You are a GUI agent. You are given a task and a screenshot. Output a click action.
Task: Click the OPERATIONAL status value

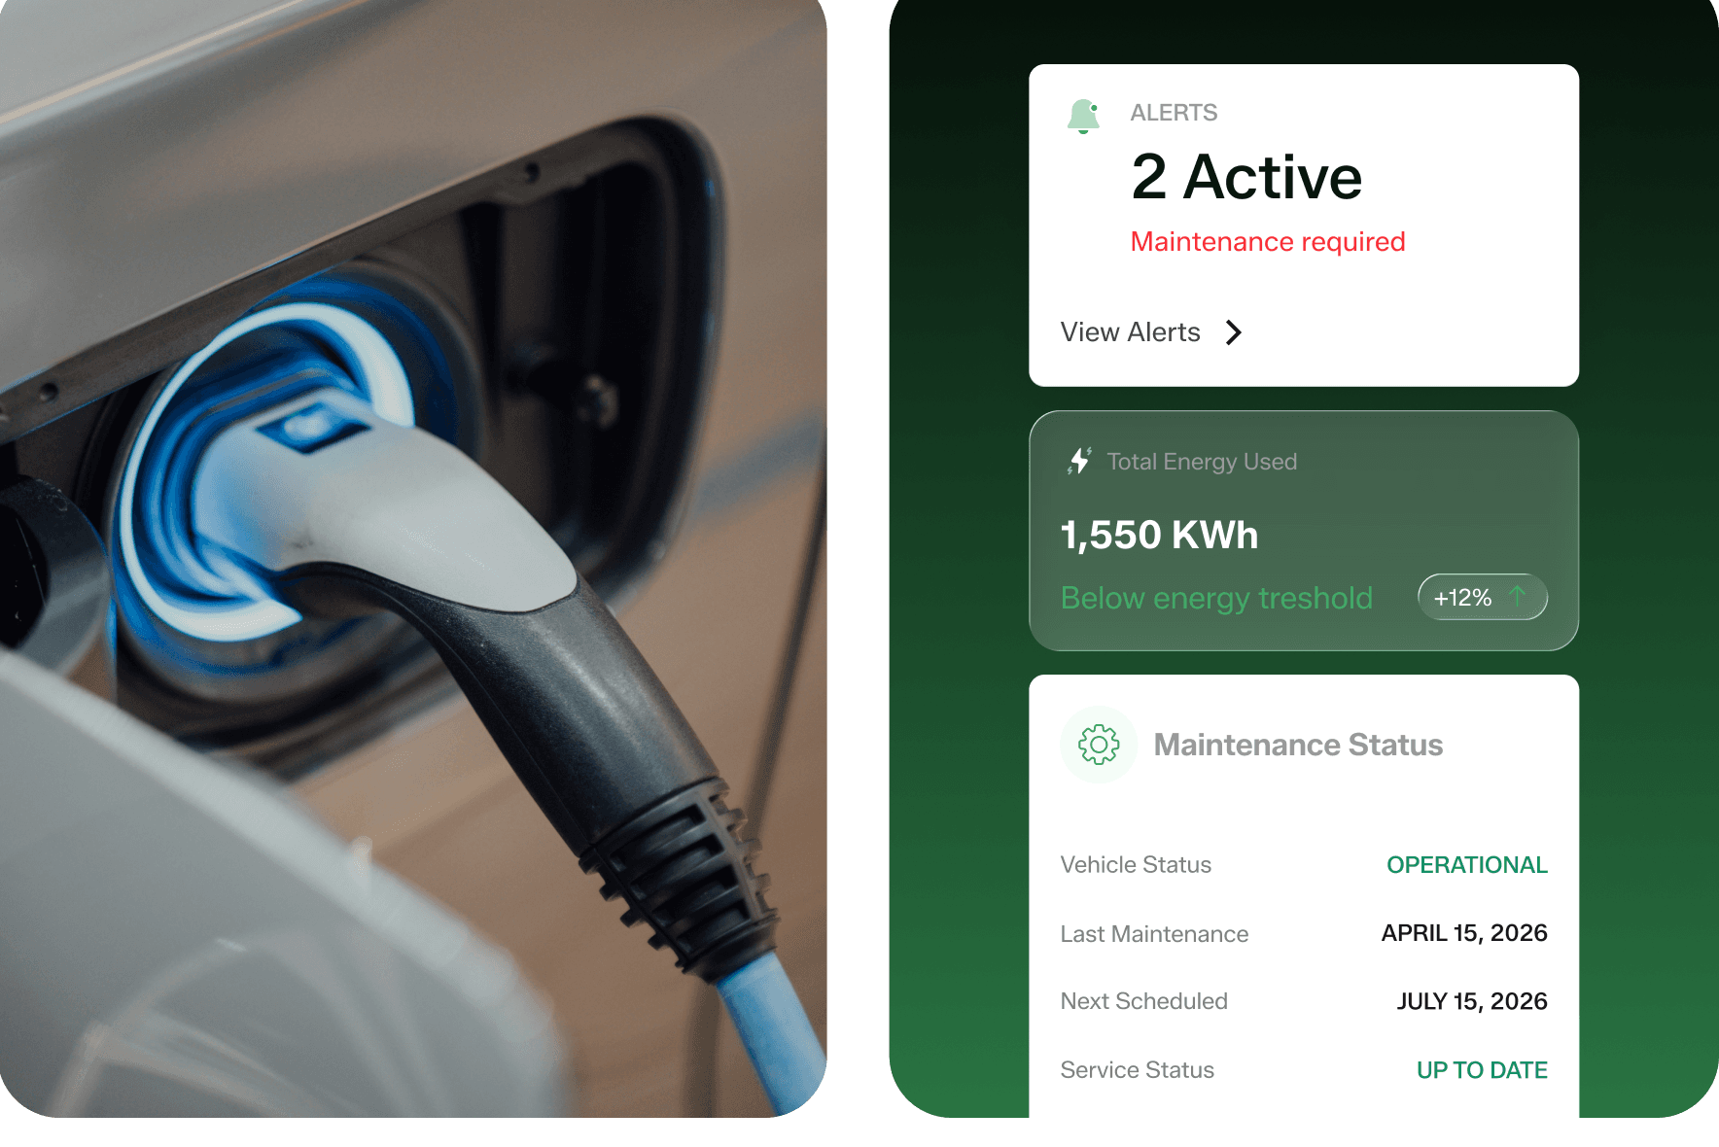(1467, 865)
